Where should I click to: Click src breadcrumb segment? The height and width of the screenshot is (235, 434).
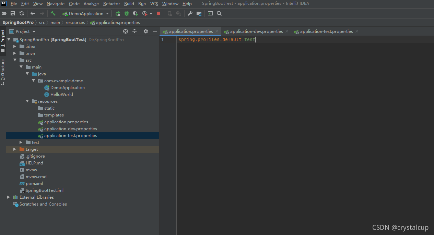click(42, 22)
